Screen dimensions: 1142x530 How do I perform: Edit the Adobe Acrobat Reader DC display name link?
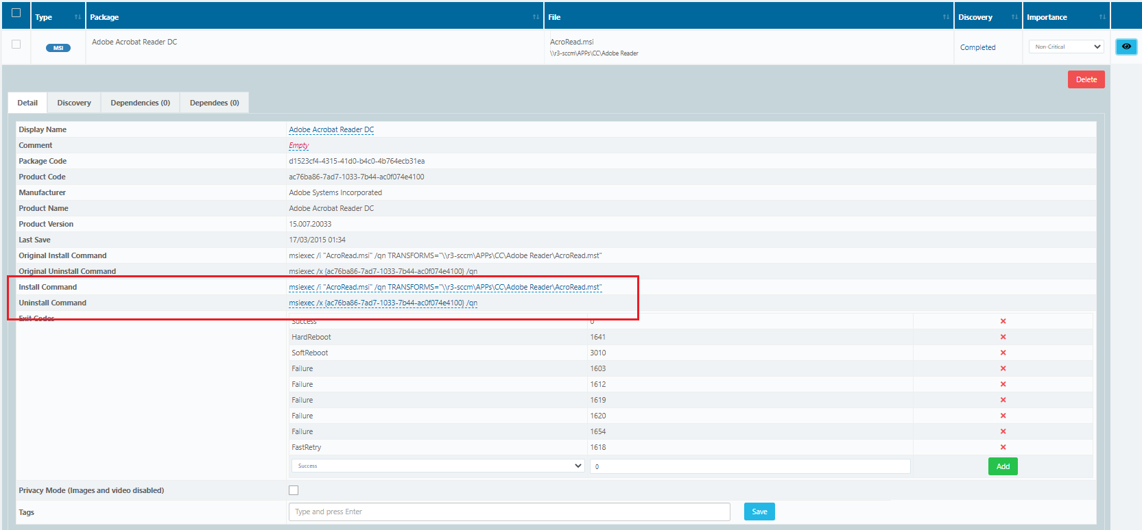(x=331, y=129)
